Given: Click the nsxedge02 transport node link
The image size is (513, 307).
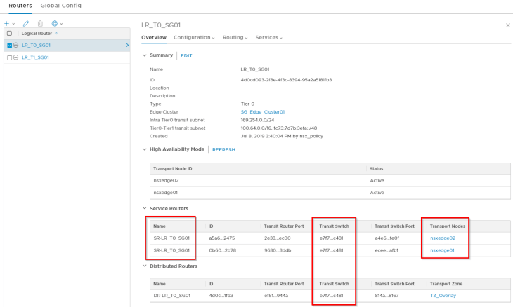Looking at the screenshot, I should [442, 238].
